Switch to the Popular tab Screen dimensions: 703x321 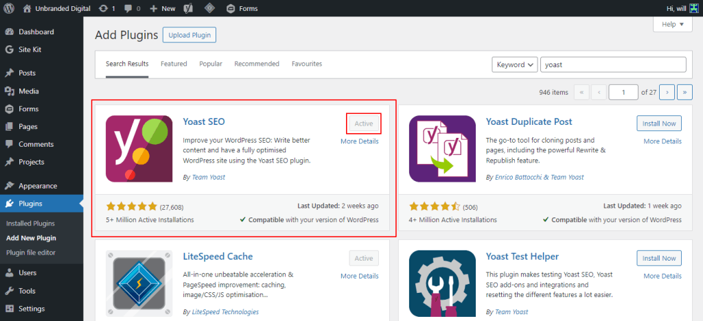point(211,64)
